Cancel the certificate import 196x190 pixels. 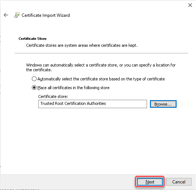[x=178, y=182]
